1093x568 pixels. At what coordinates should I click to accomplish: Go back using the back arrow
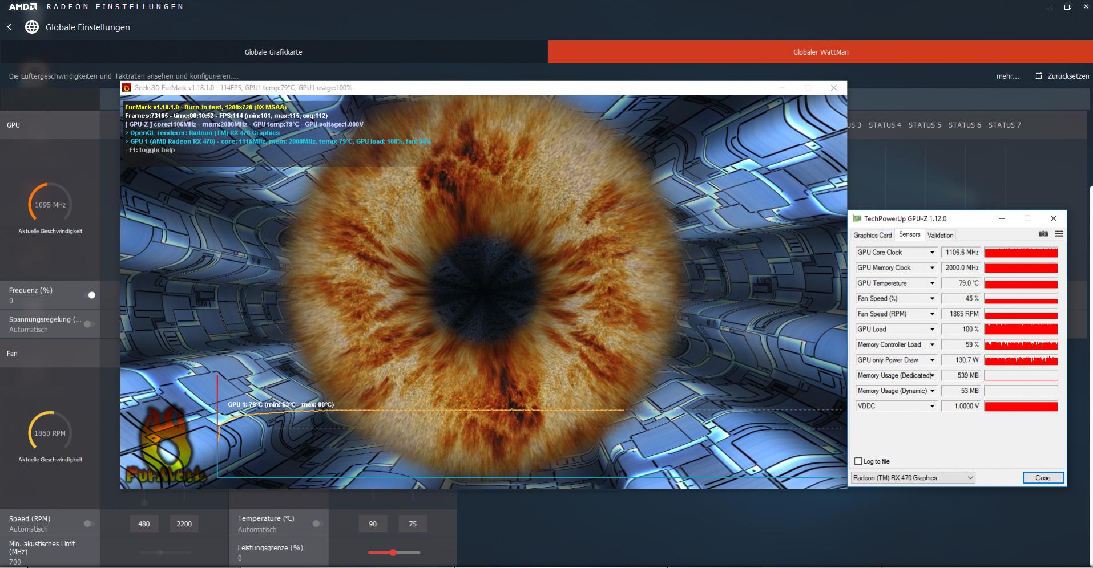9,27
